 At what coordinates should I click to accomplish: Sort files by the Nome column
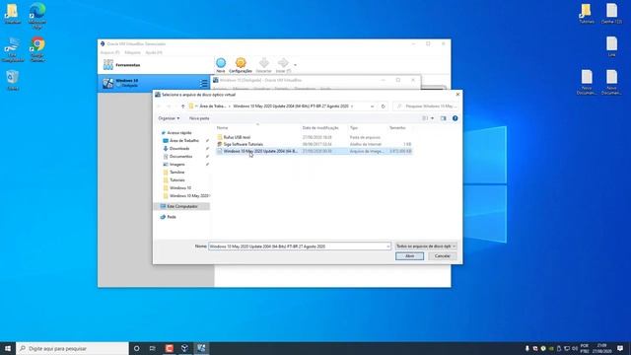[223, 128]
